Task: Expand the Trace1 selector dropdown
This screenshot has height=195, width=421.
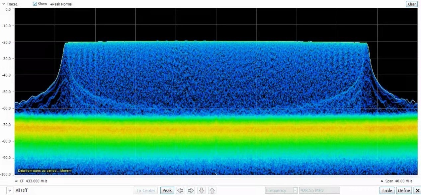Action: (3, 4)
